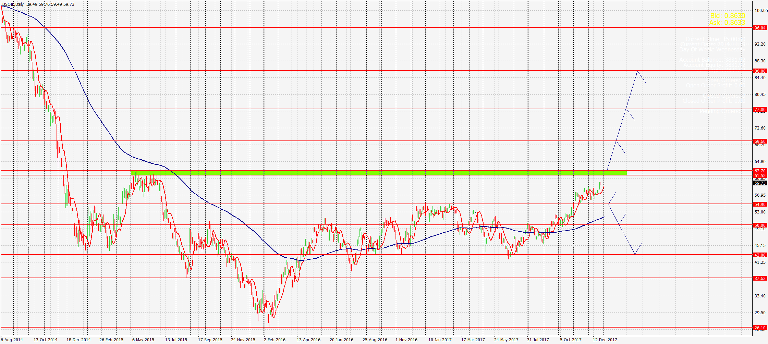
Task: Click the 2 Feb 2016 date label
Action: click(275, 340)
